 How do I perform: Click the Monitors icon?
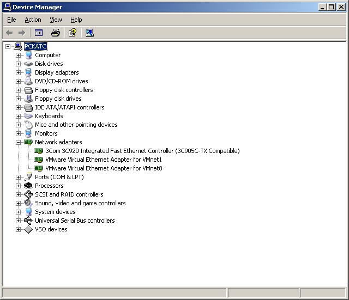click(28, 133)
